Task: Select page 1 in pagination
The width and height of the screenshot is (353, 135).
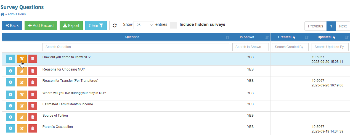Action: coord(331,26)
